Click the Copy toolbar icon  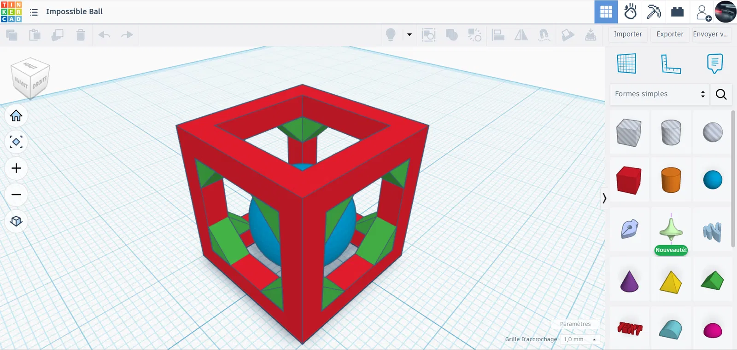(12, 34)
